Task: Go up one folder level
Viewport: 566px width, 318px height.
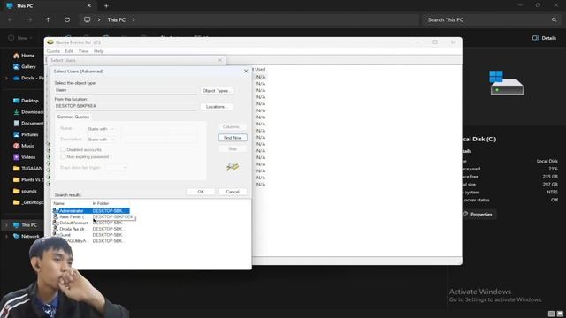Action: pyautogui.click(x=48, y=19)
